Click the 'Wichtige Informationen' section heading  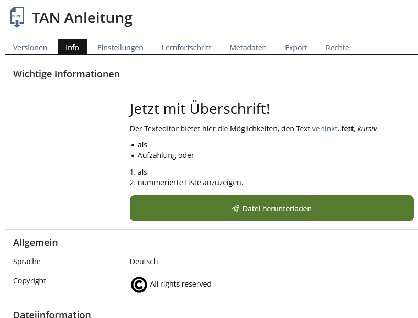[x=67, y=74]
